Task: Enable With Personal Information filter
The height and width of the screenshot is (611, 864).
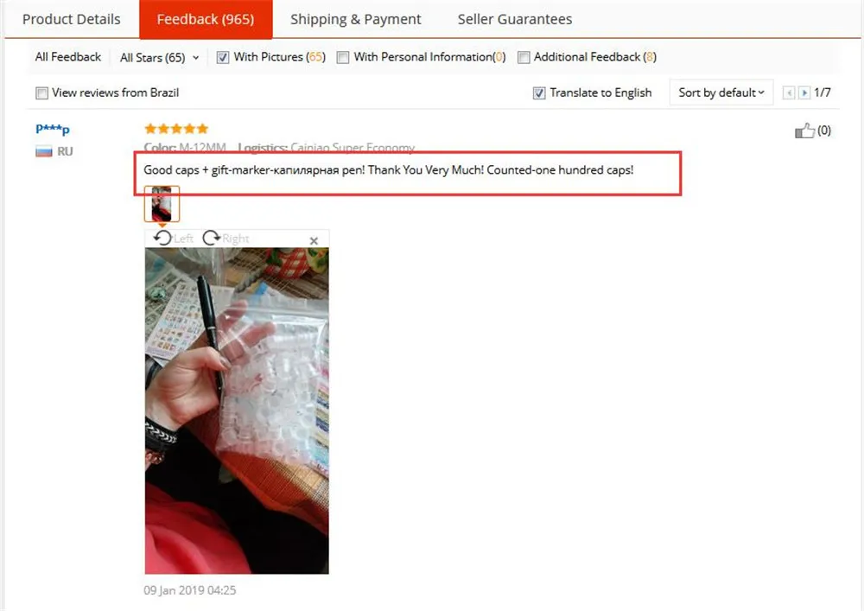Action: pos(343,57)
